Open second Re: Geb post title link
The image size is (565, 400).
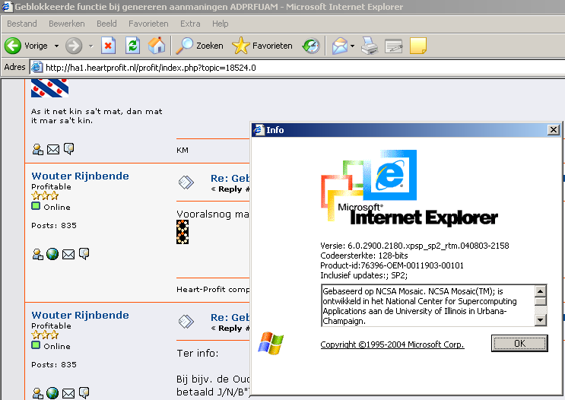click(230, 317)
